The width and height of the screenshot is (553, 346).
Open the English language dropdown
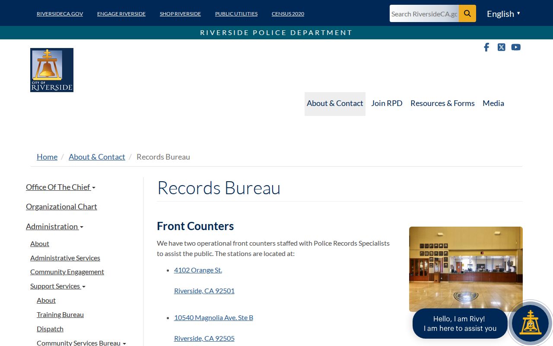tap(503, 14)
